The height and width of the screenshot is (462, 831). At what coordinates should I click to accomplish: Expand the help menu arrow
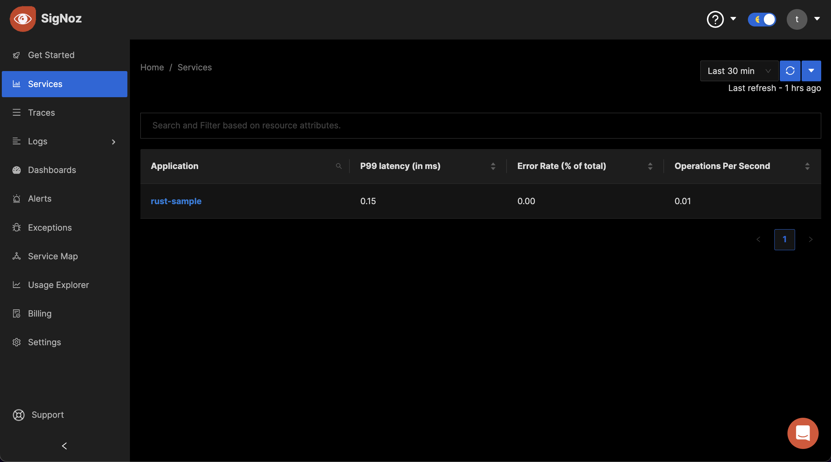click(733, 19)
